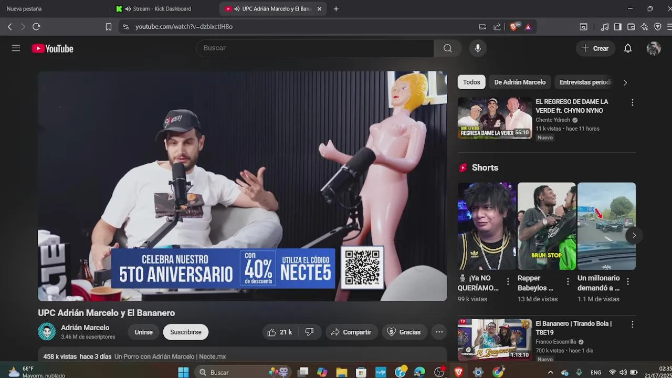672x378 pixels.
Task: Select the De Adrián Marcelo chip
Action: 520,82
